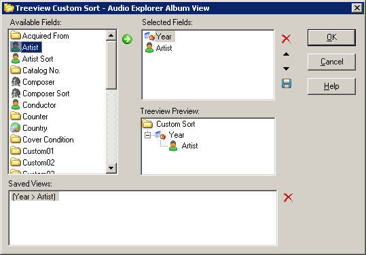Click the Catalog No. folder icon

16,70
